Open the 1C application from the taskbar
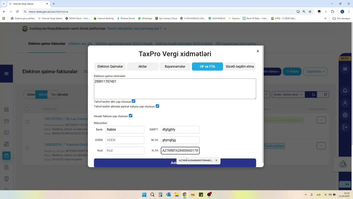 tap(193, 195)
